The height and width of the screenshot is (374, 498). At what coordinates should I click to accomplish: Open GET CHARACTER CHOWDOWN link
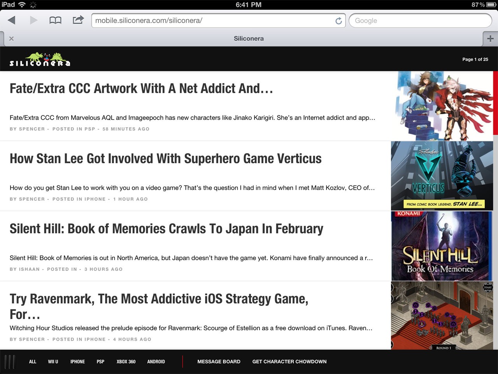[x=289, y=362]
